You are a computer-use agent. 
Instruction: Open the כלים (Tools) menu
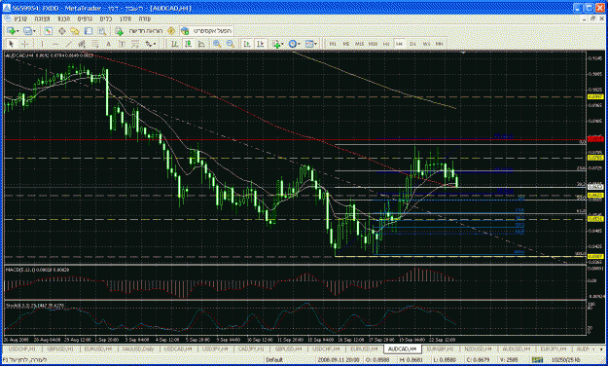pyautogui.click(x=105, y=18)
